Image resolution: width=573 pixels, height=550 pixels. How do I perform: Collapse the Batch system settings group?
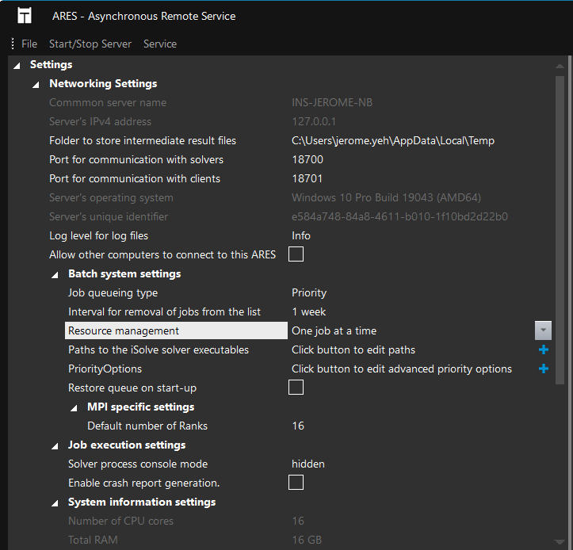point(55,274)
